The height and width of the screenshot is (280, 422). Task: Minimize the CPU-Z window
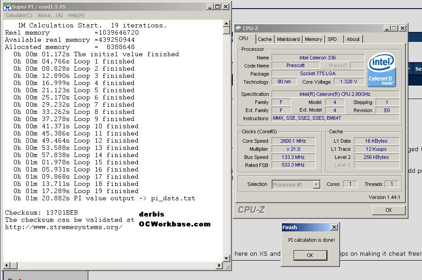coord(387,28)
